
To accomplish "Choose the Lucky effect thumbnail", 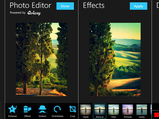I will 142,111.
